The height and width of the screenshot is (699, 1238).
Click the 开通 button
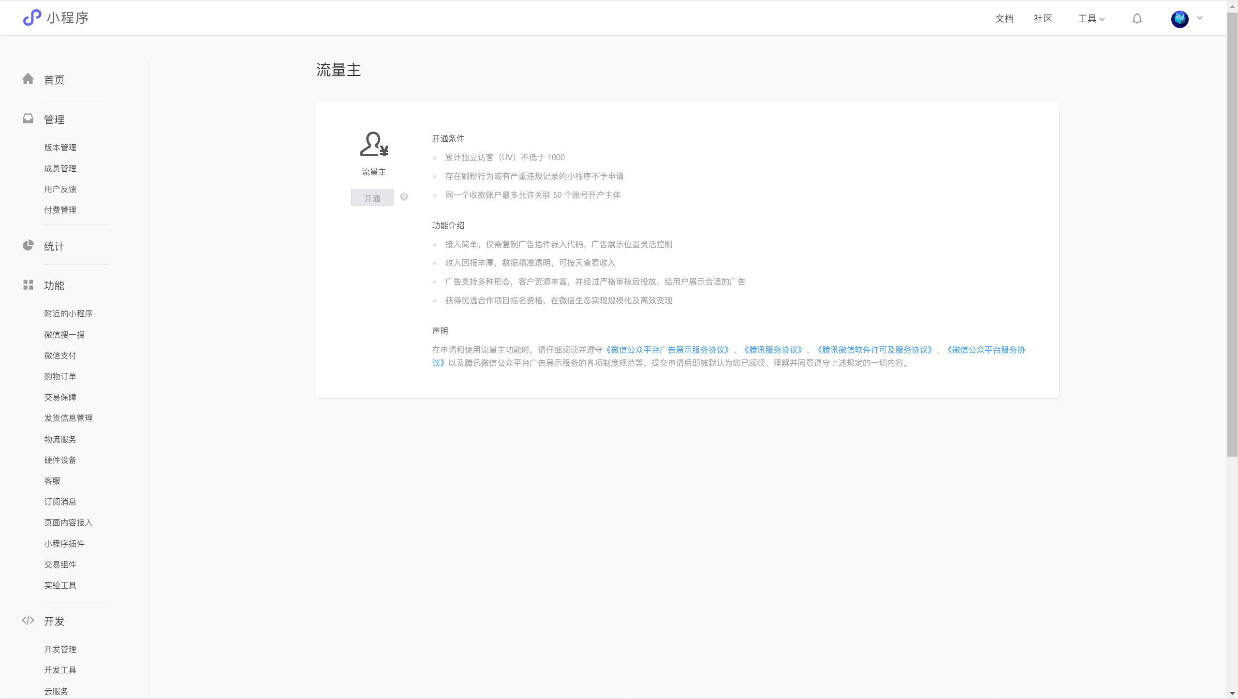pos(372,198)
